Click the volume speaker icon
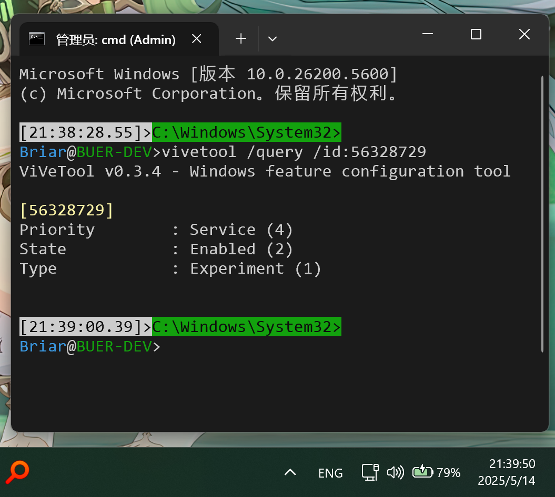555x497 pixels. click(395, 472)
